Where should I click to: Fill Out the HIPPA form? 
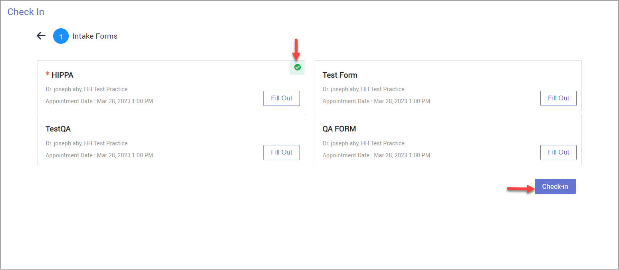pos(281,98)
